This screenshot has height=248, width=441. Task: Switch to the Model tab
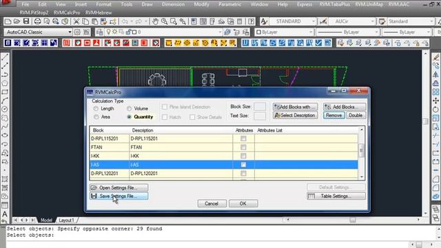(46, 220)
